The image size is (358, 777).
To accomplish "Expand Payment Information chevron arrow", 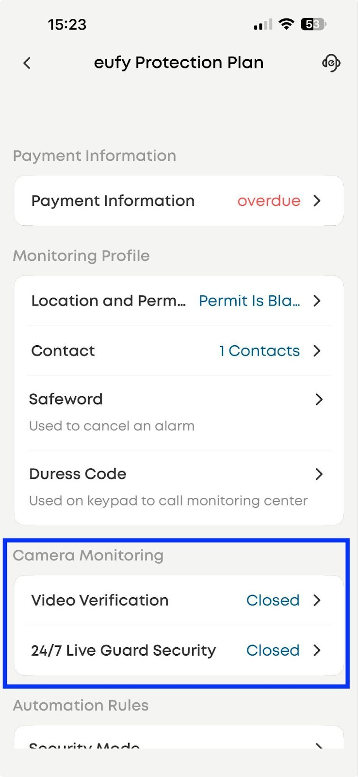I will (x=317, y=201).
